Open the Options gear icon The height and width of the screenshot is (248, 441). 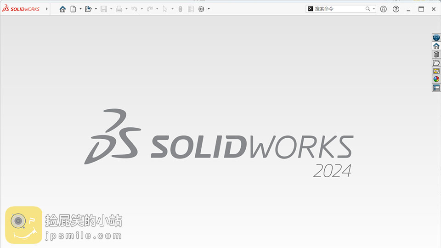pyautogui.click(x=201, y=9)
